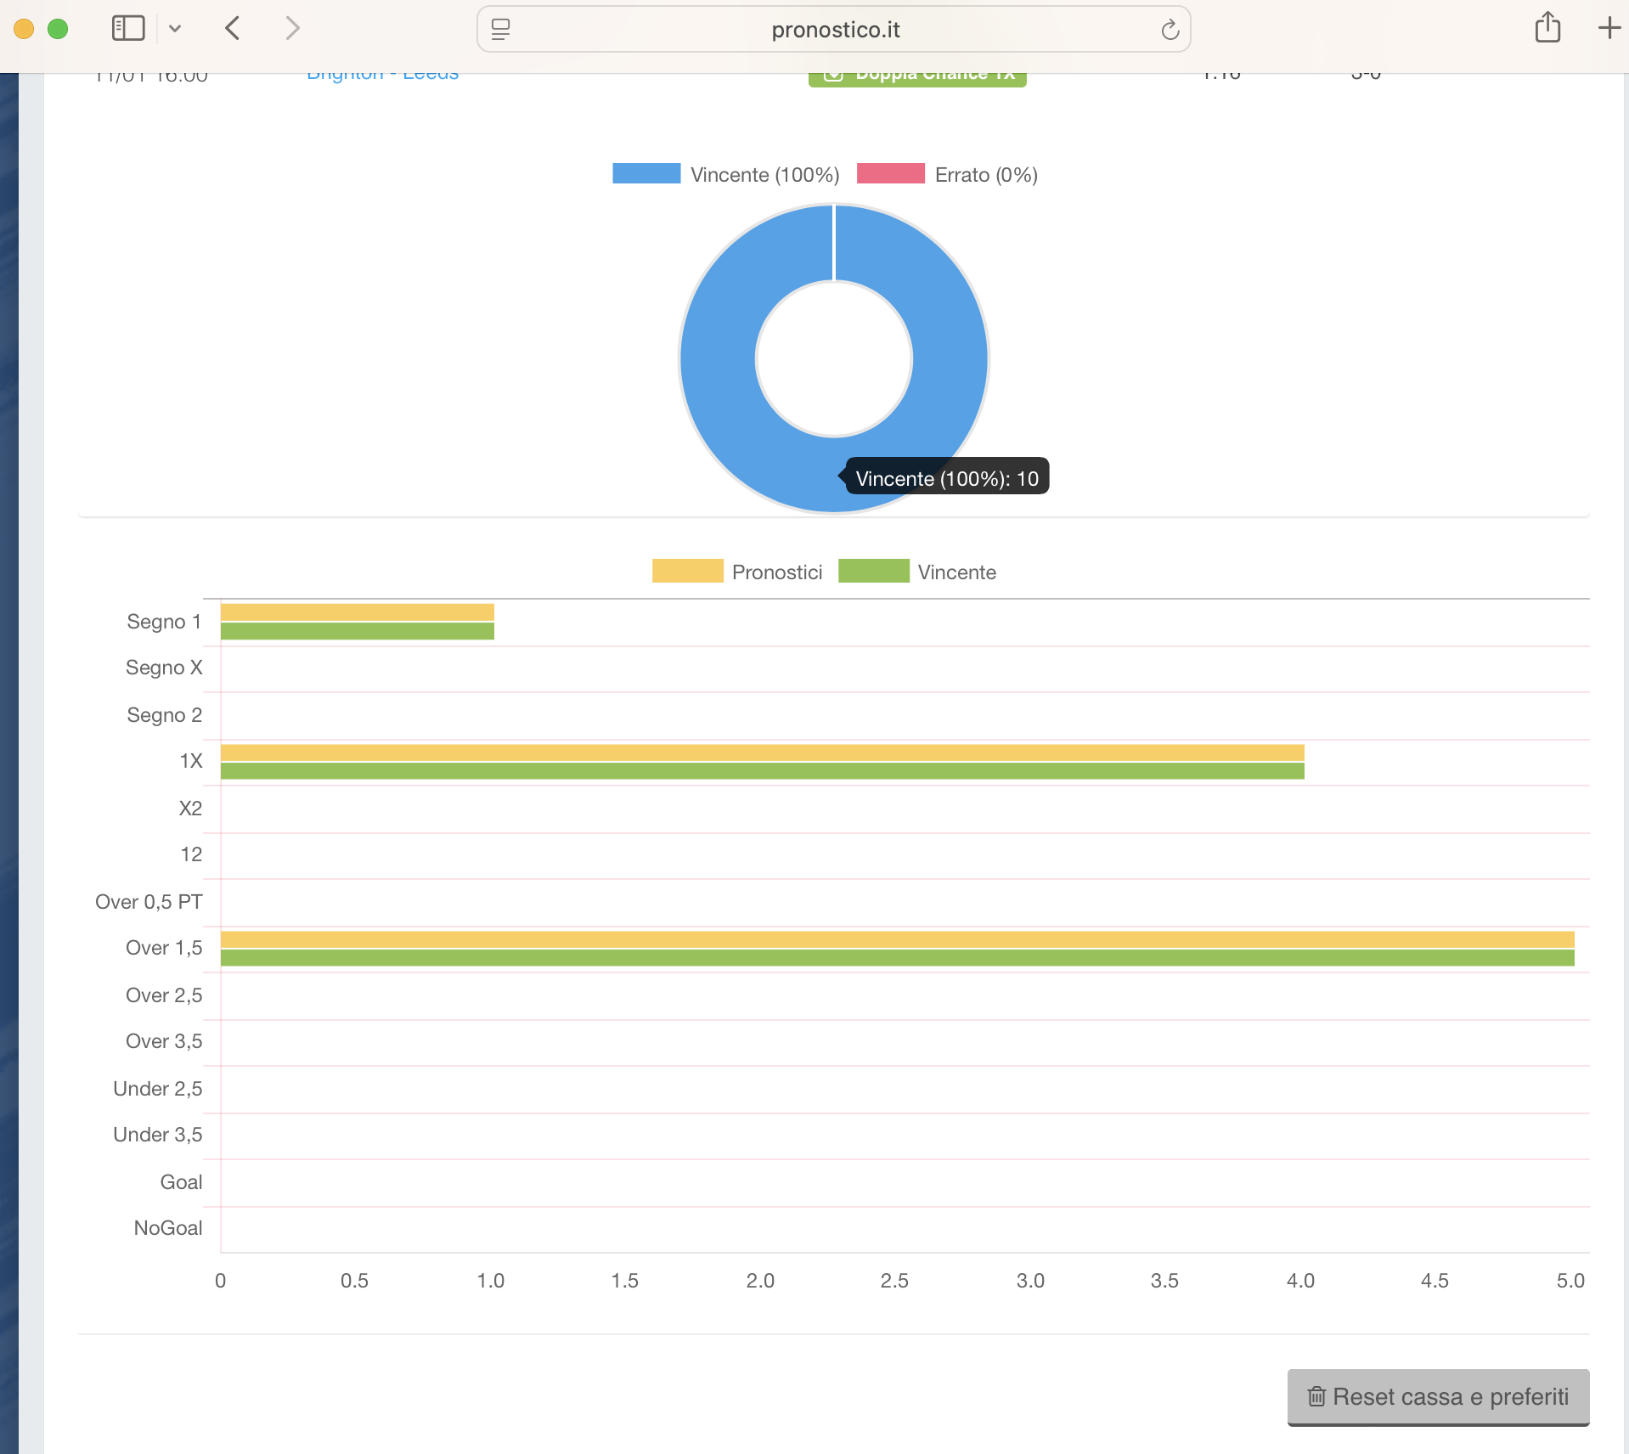Reload the pronostico.it page
The height and width of the screenshot is (1454, 1629).
1170,30
